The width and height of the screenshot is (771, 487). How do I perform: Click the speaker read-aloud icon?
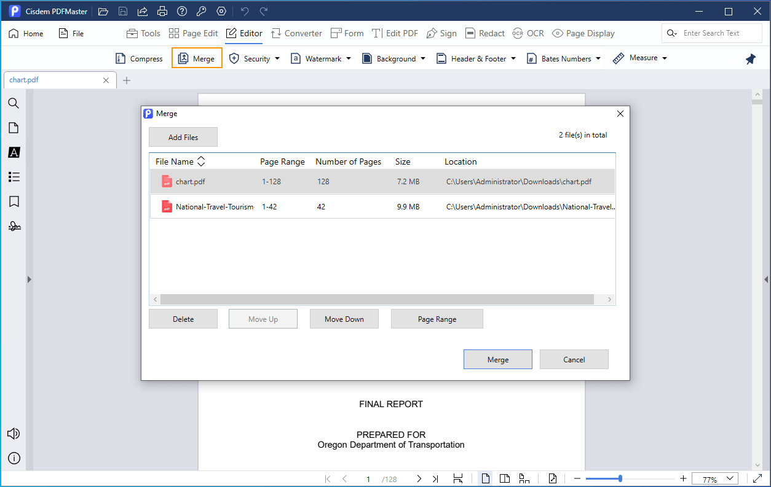click(14, 434)
